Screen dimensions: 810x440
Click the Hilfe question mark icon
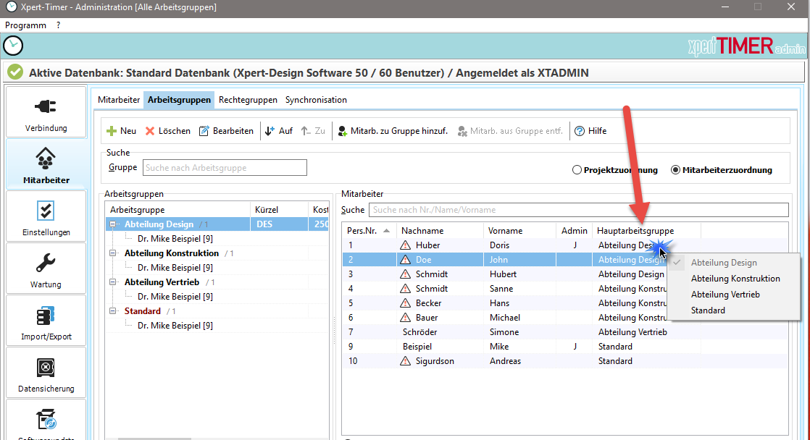pyautogui.click(x=580, y=131)
